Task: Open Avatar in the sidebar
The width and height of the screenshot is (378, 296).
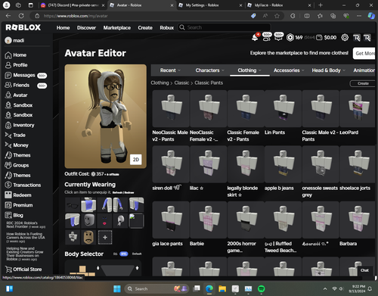Action: point(16,95)
